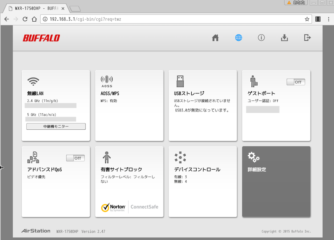Viewport: 334px width, 240px height.
Task: Toggle the Advanced QoS Off switch
Action: pyautogui.click(x=75, y=158)
